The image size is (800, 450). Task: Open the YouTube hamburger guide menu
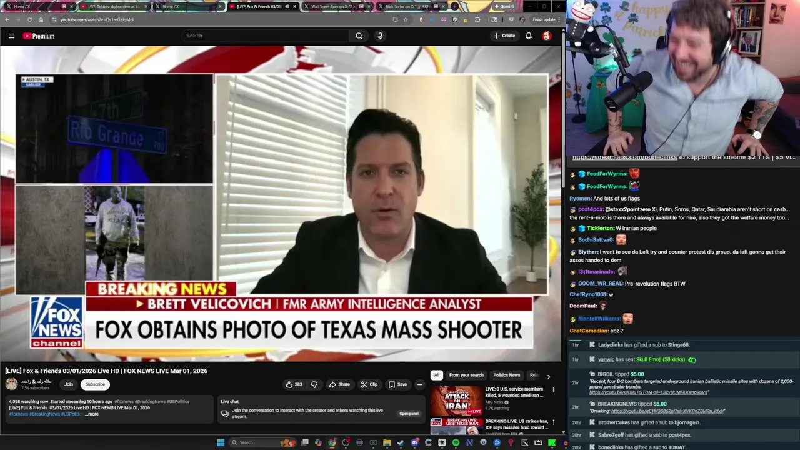pos(11,36)
